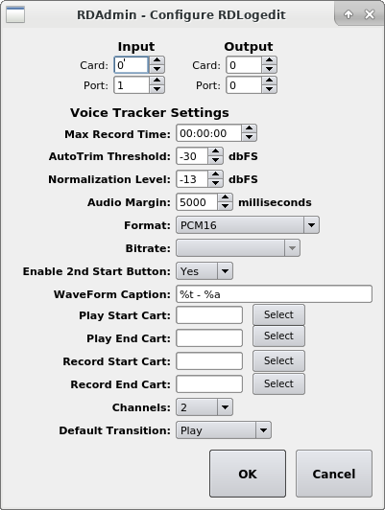385x510 pixels.
Task: Click Select next to Record End Cart
Action: point(278,383)
